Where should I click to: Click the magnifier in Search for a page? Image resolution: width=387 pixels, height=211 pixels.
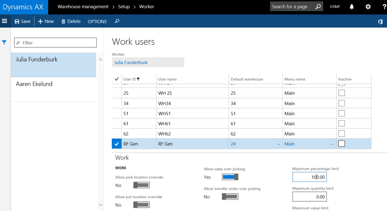point(318,7)
